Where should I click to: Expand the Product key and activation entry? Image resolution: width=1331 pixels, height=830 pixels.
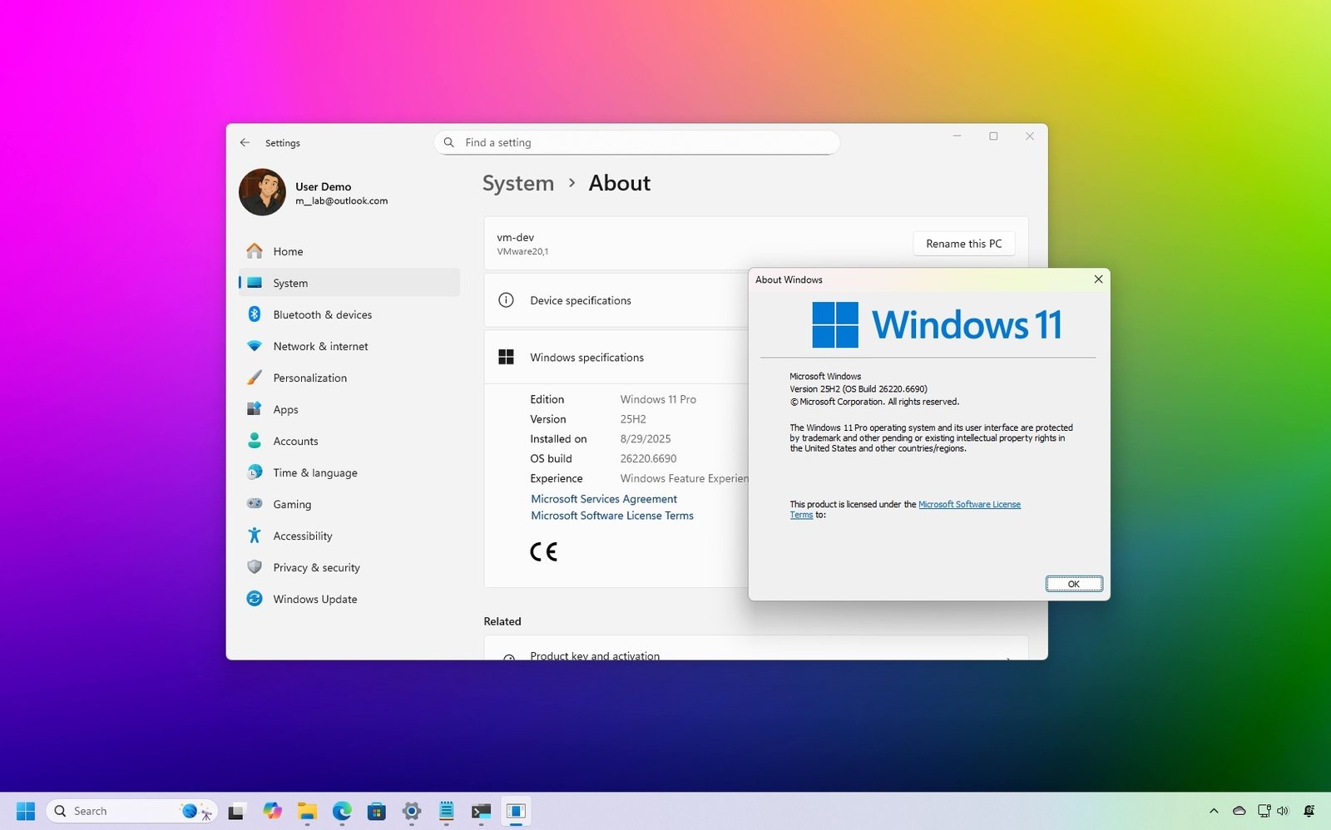(594, 655)
